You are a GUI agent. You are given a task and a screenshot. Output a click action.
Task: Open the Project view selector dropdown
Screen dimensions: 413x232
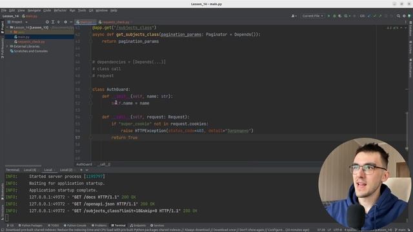[x=17, y=22]
